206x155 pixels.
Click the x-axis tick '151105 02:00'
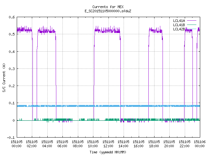32,144
